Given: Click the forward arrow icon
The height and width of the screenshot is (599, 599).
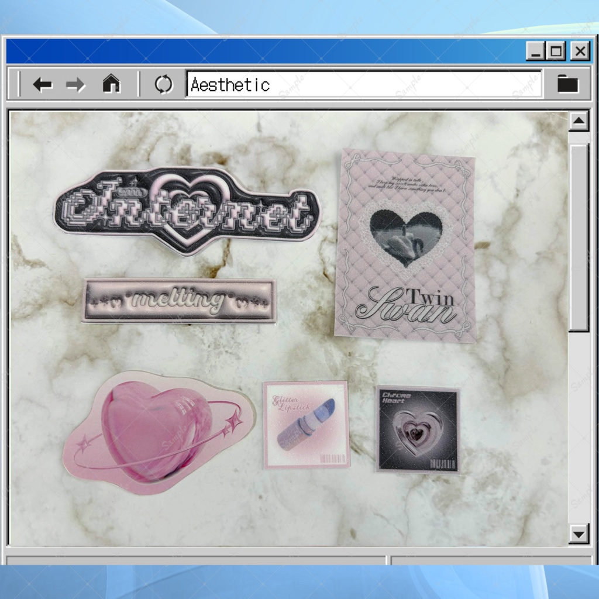Looking at the screenshot, I should 75,84.
